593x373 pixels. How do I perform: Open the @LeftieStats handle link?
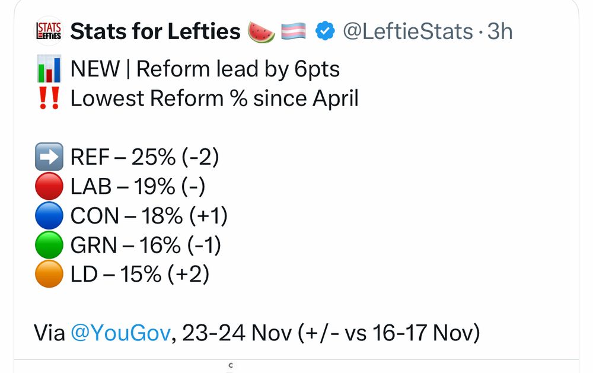pyautogui.click(x=408, y=31)
